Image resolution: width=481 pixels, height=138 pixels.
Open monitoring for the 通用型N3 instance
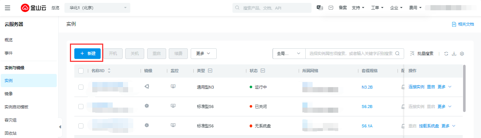(x=174, y=87)
